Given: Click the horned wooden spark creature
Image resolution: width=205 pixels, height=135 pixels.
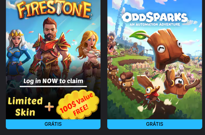Looking at the screenshot, I should tap(181, 83).
